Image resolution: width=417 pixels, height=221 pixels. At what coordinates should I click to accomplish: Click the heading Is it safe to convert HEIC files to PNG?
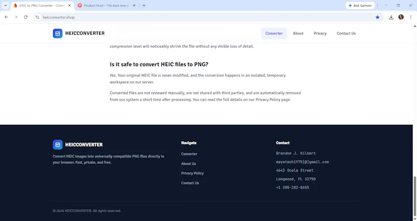159,64
